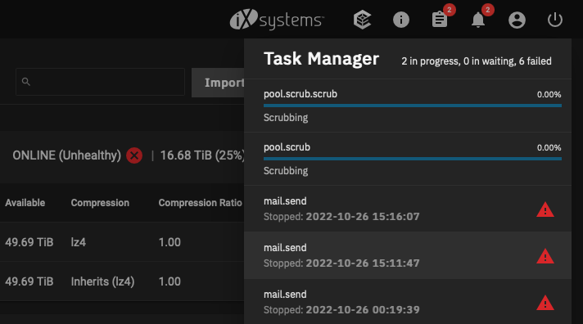The height and width of the screenshot is (324, 583).
Task: Click warning icon for mail.send 00:19:39
Action: pos(545,303)
